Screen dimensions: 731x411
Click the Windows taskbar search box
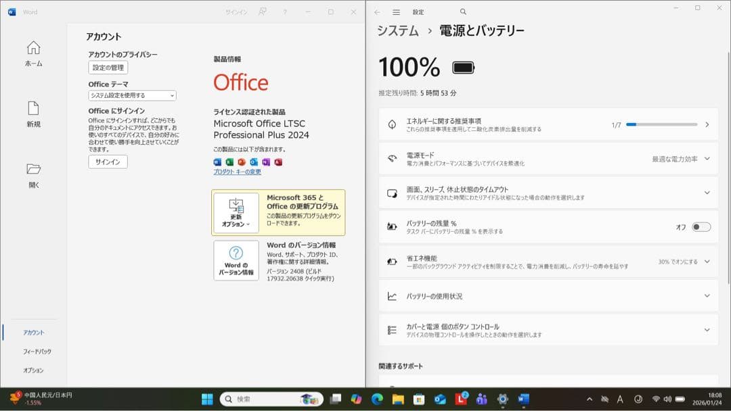tap(264, 399)
